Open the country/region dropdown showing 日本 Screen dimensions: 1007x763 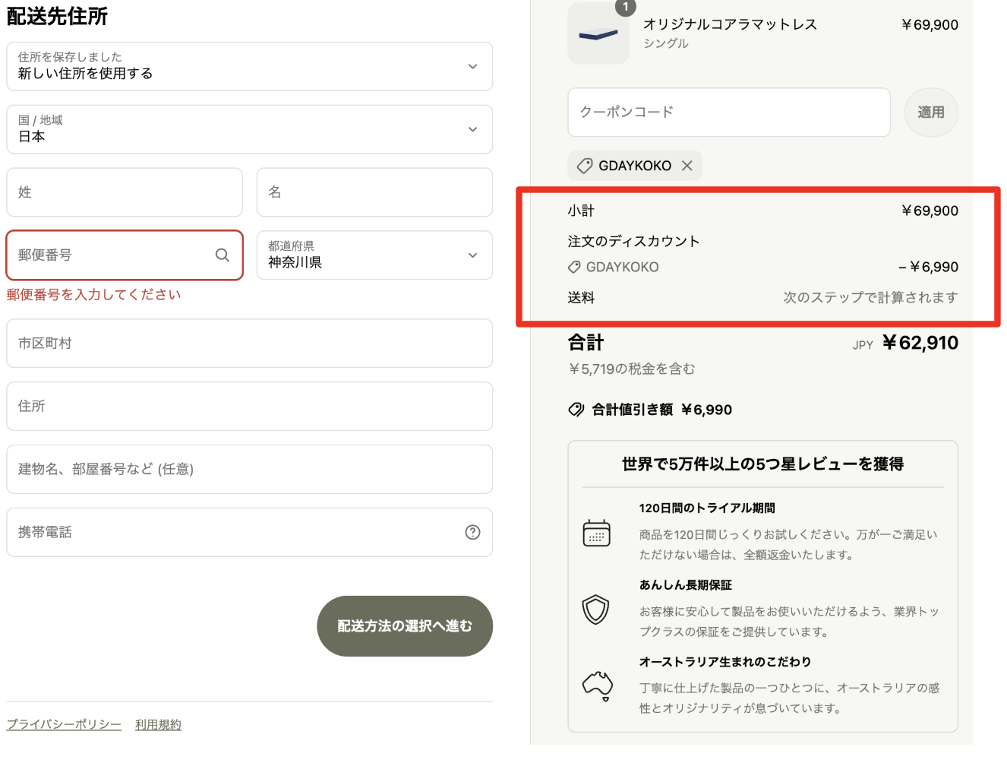pos(250,129)
